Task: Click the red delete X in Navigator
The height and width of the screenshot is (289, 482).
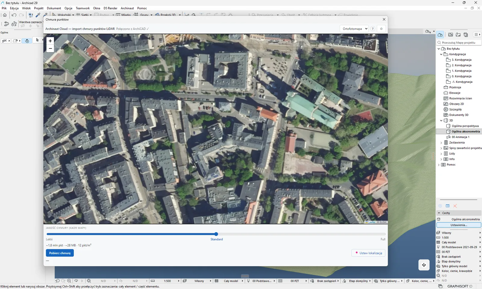Action: click(455, 206)
